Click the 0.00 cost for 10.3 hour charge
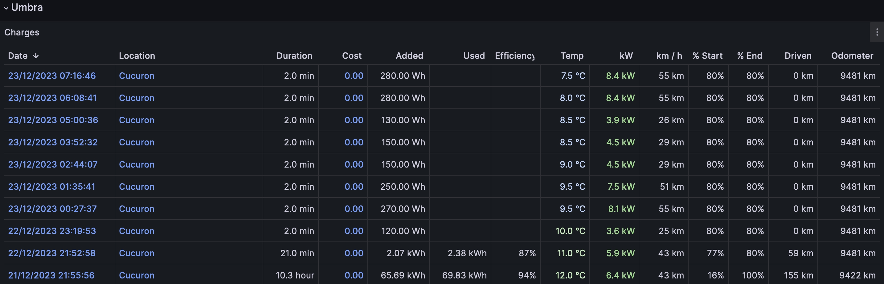 point(354,275)
